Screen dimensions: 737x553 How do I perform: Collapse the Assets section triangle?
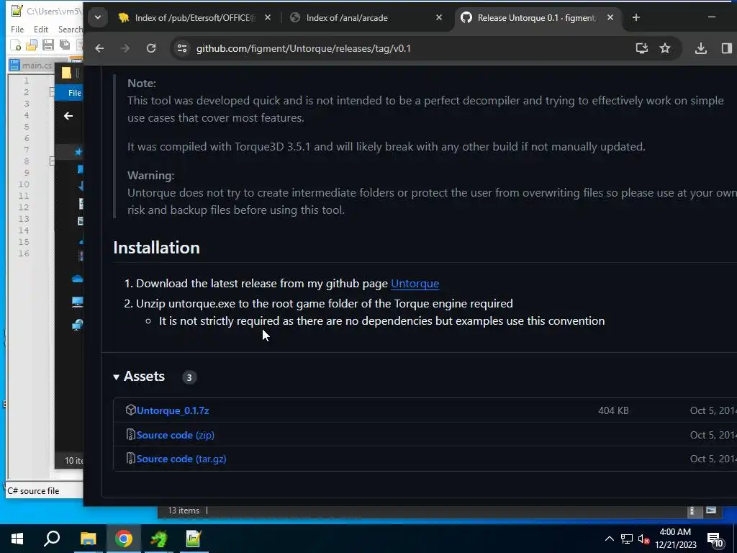(x=116, y=377)
